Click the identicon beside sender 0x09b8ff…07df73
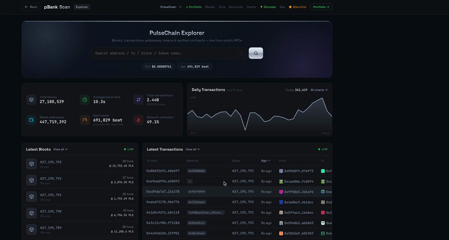Viewport: 449px width, 240px height. (281, 171)
